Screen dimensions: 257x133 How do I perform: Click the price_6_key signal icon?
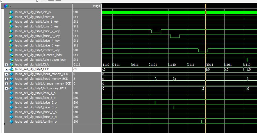(11, 45)
